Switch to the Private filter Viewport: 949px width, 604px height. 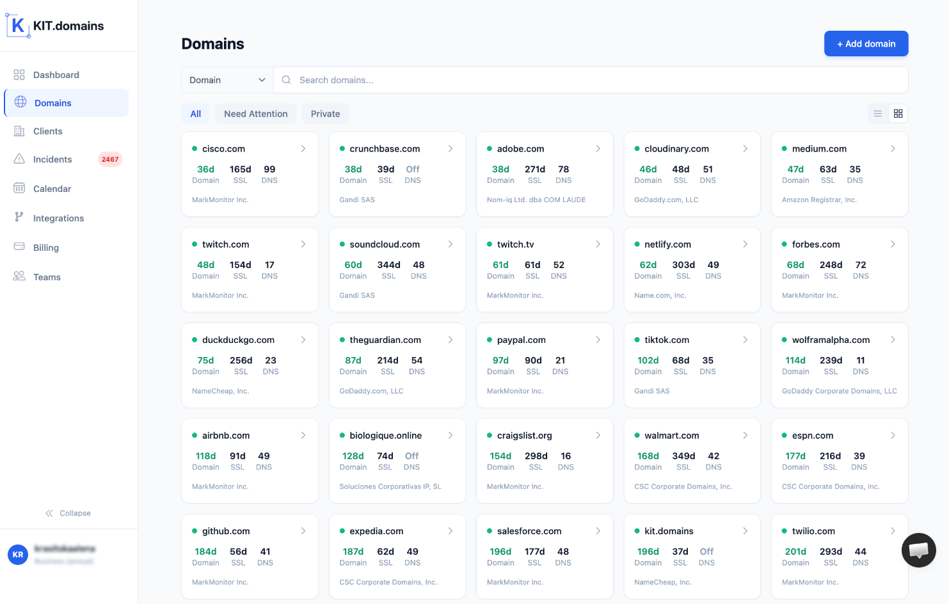tap(325, 113)
